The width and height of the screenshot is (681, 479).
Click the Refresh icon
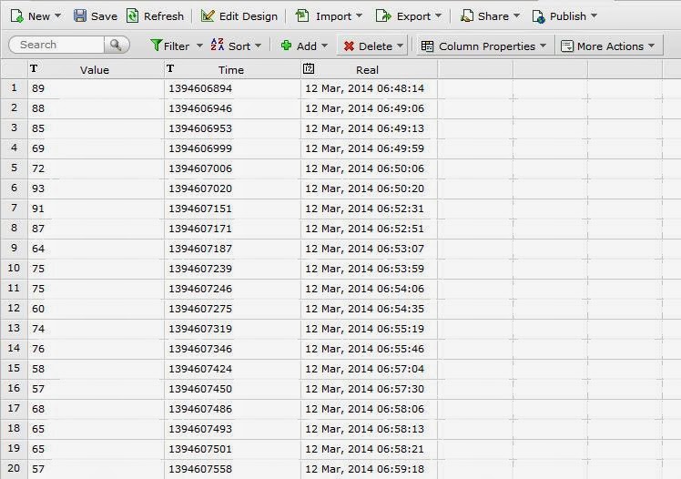coord(132,16)
